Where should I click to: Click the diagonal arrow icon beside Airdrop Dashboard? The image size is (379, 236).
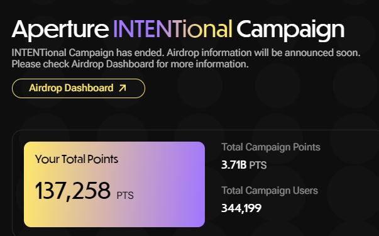(x=123, y=88)
